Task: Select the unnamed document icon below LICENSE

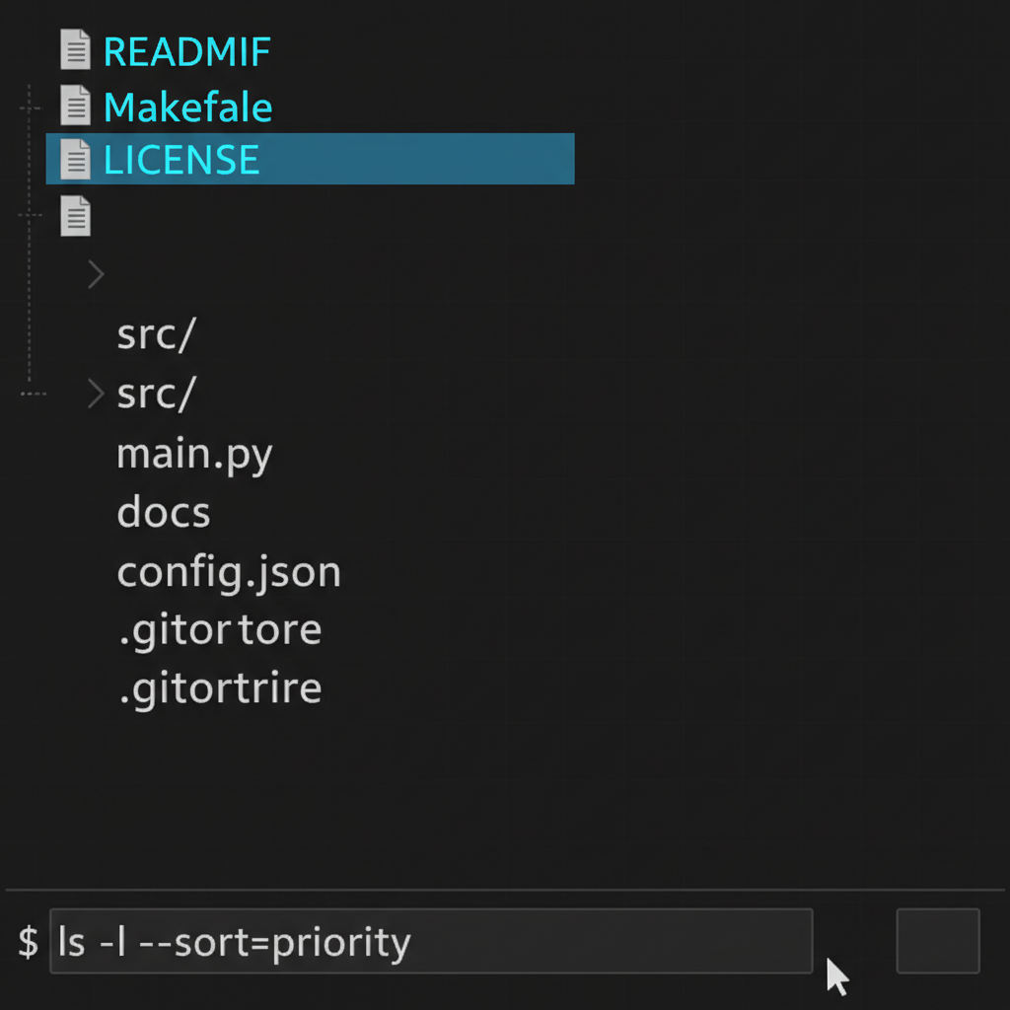Action: pos(75,215)
